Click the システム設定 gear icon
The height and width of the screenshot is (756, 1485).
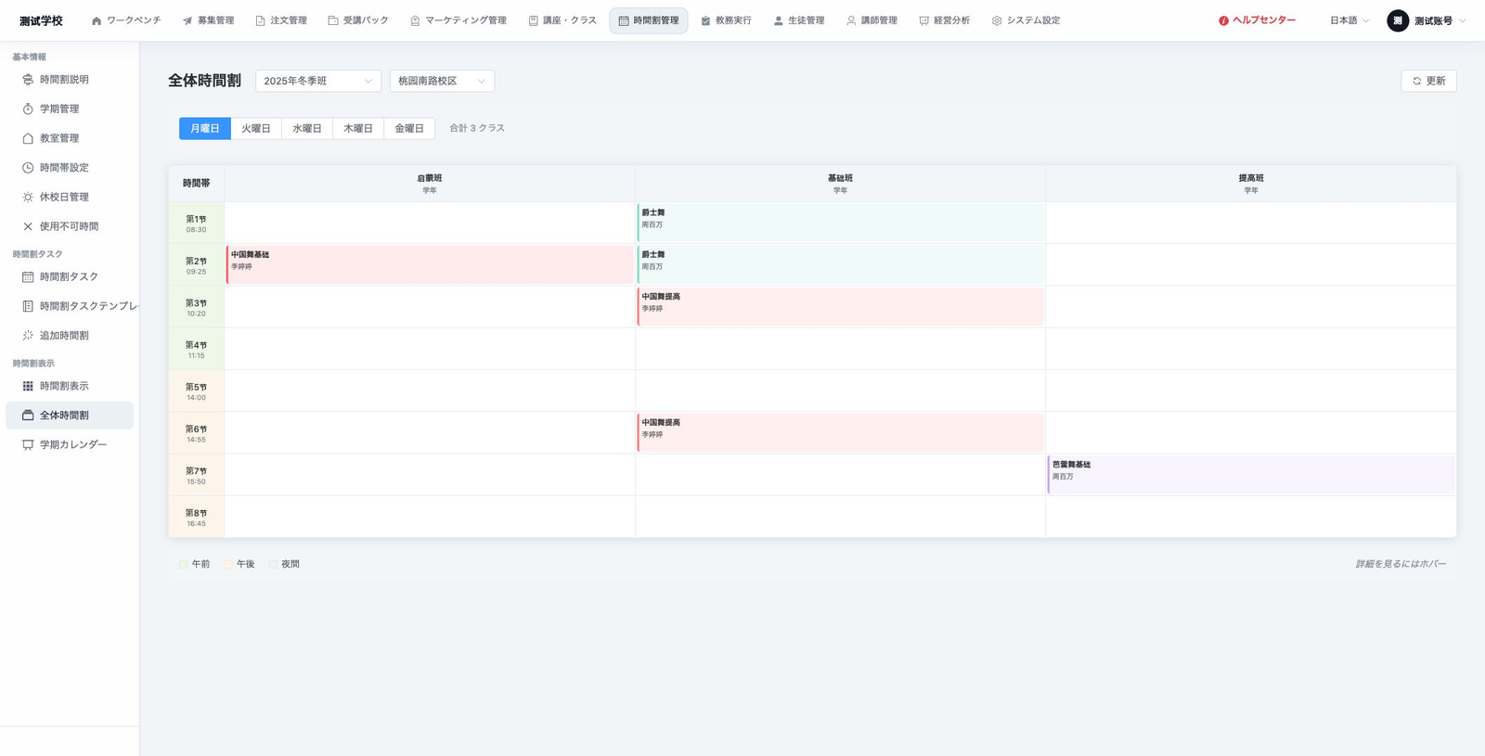tap(997, 20)
